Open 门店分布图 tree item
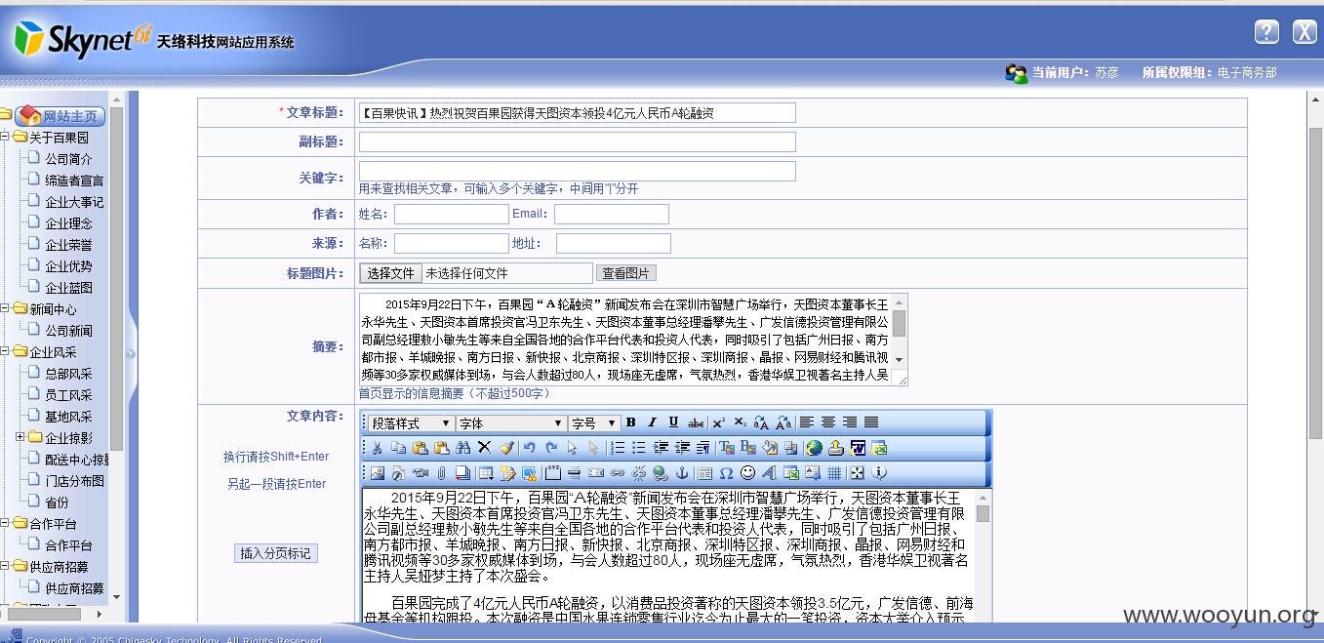Viewport: 1324px width, 643px height. click(x=74, y=481)
